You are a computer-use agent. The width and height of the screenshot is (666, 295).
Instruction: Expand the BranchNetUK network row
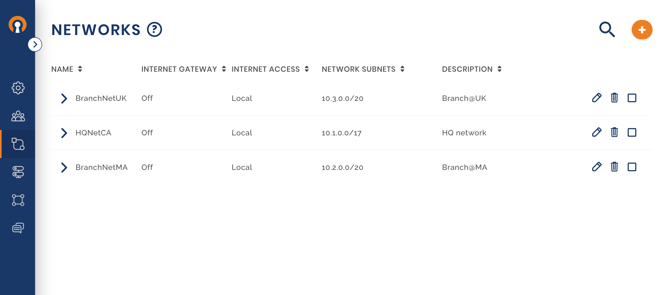pos(64,98)
